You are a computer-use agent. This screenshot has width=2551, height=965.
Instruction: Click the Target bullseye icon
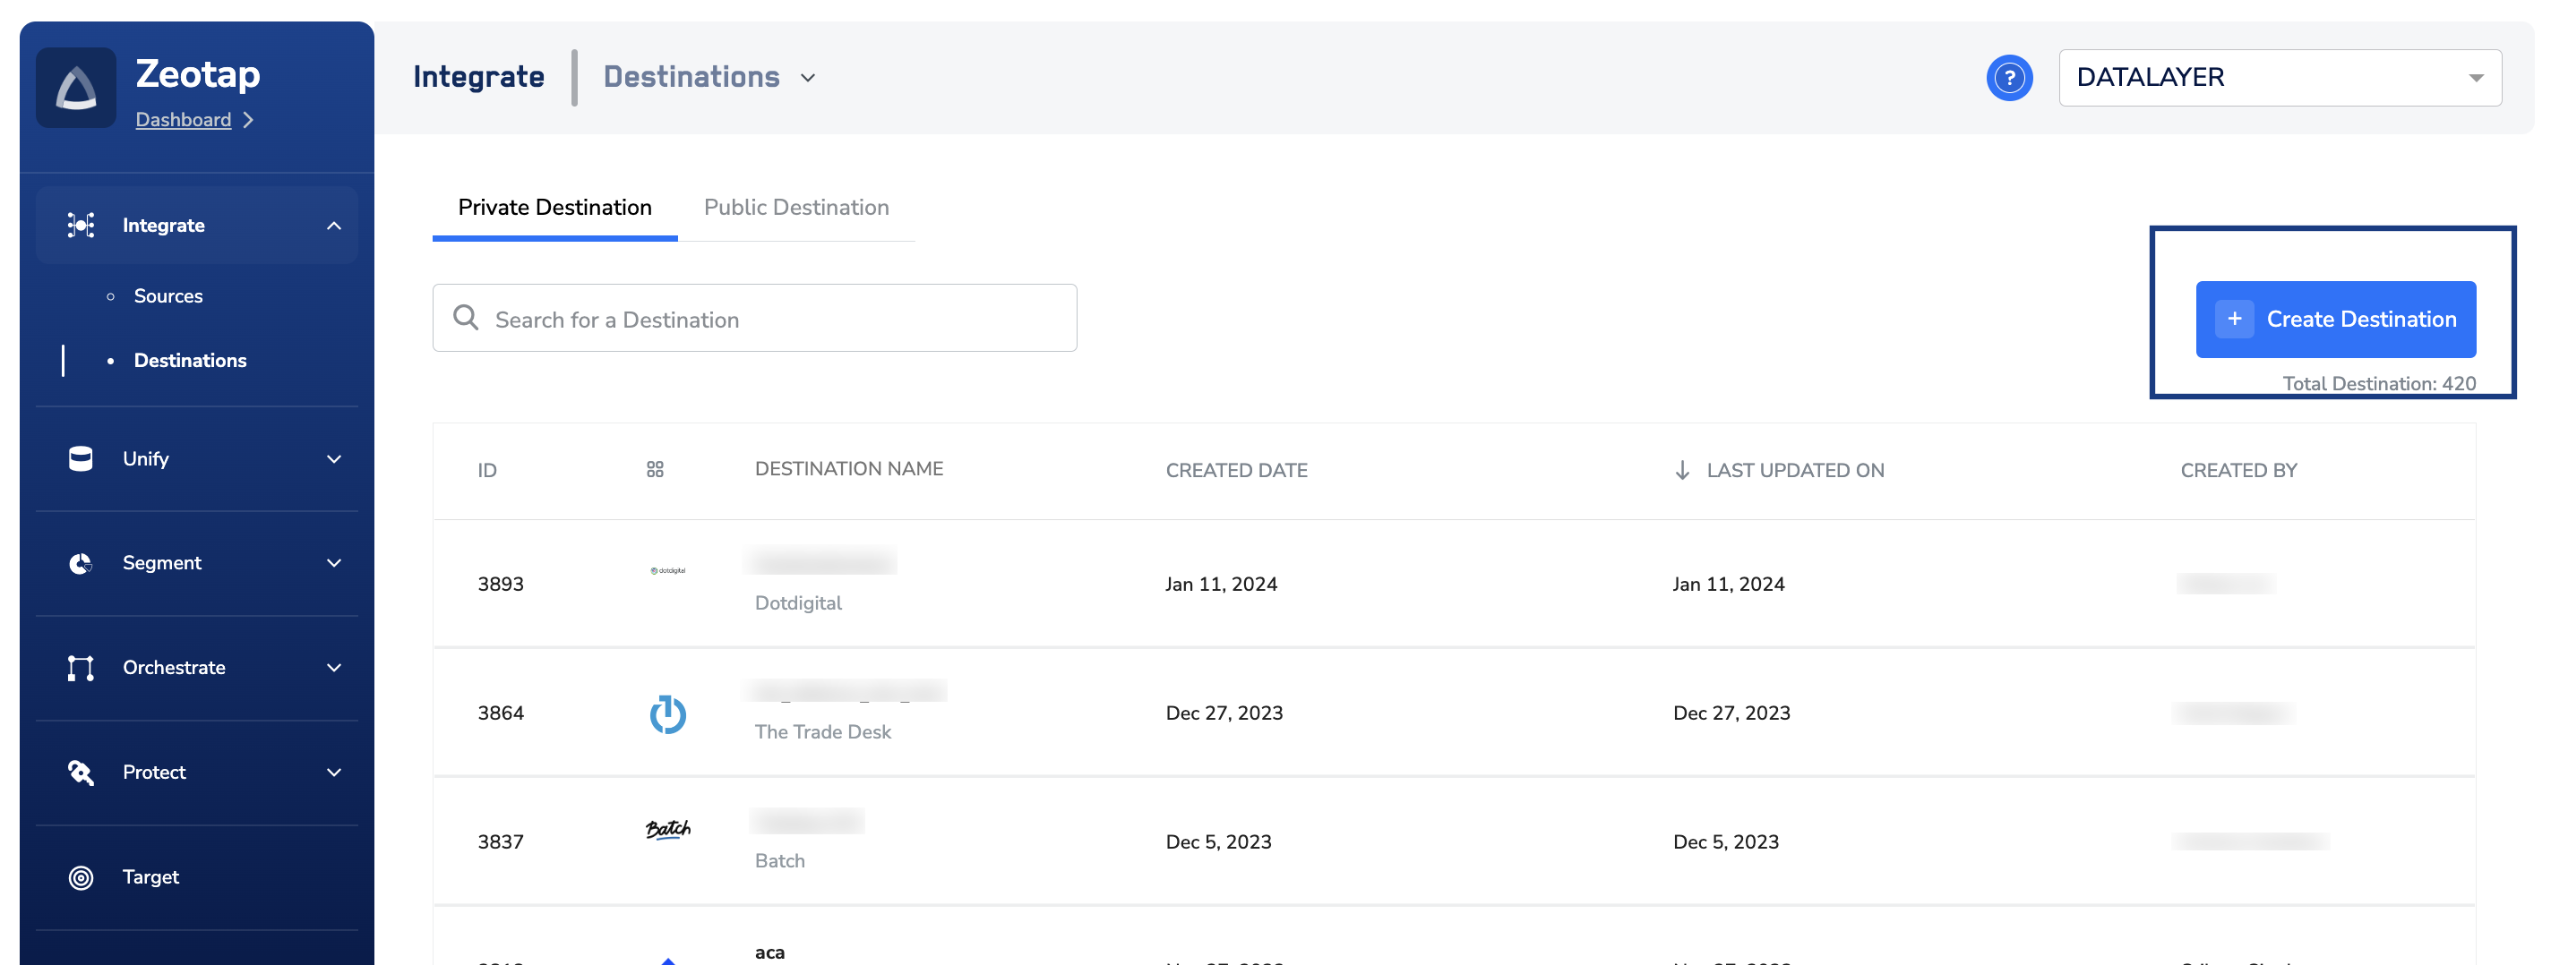tap(82, 877)
